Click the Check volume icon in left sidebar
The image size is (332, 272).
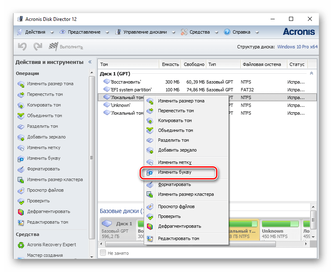click(21, 201)
